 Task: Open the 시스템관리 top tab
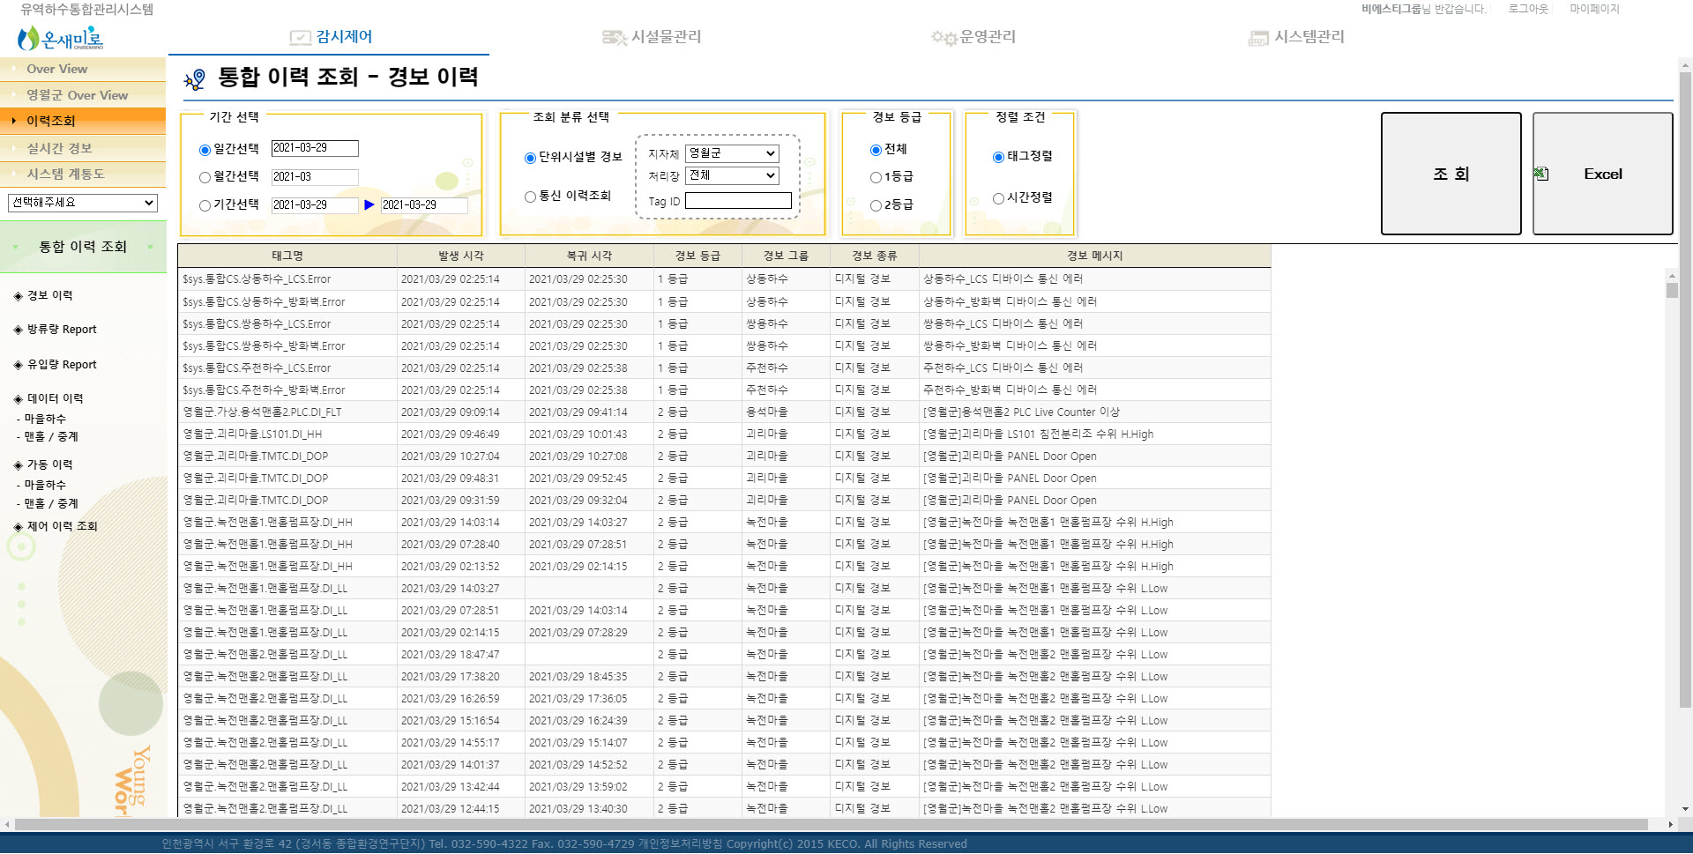(x=1296, y=37)
